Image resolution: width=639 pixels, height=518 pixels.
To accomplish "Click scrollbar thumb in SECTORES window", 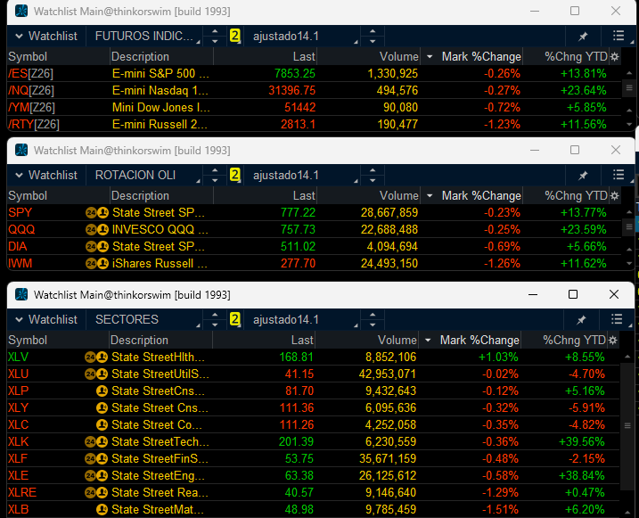I will [627, 426].
